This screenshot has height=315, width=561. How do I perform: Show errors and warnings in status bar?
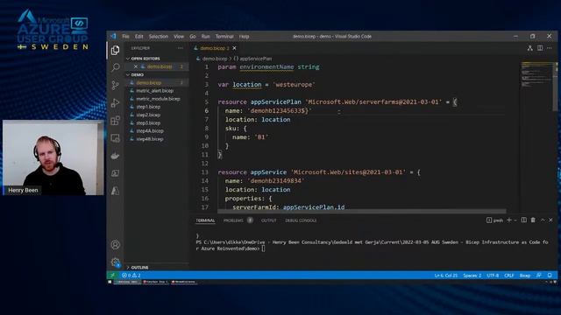pos(131,276)
